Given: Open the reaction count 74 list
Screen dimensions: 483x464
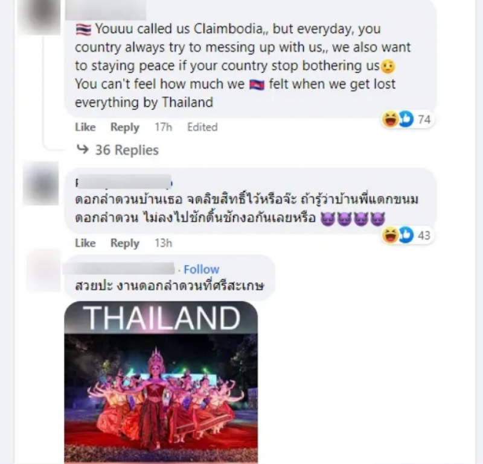Looking at the screenshot, I should tap(424, 119).
